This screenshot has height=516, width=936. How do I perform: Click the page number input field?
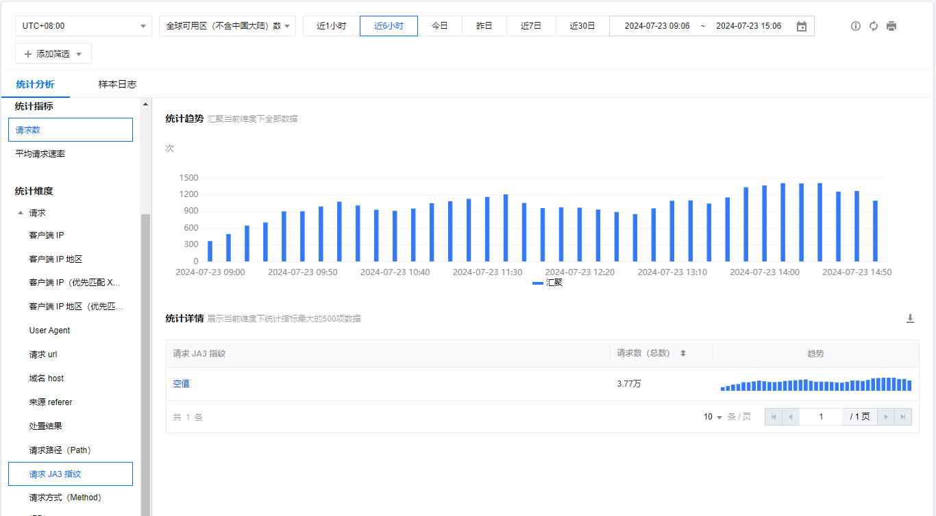pos(821,417)
